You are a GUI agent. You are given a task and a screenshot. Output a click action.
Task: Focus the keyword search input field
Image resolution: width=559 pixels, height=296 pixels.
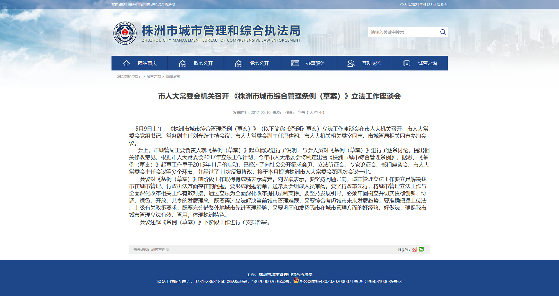404,32
